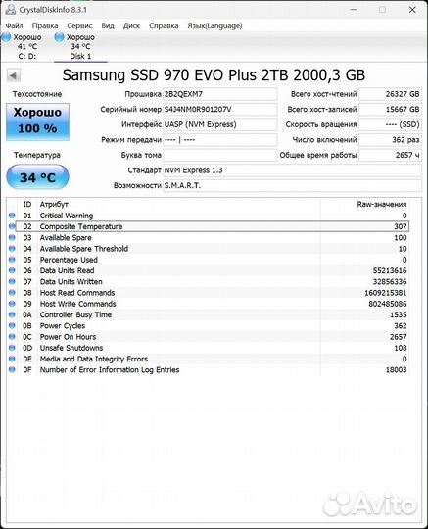The height and width of the screenshot is (529, 428).
Task: Click the serial number field S4J4NM0R901207V
Action: [220, 110]
